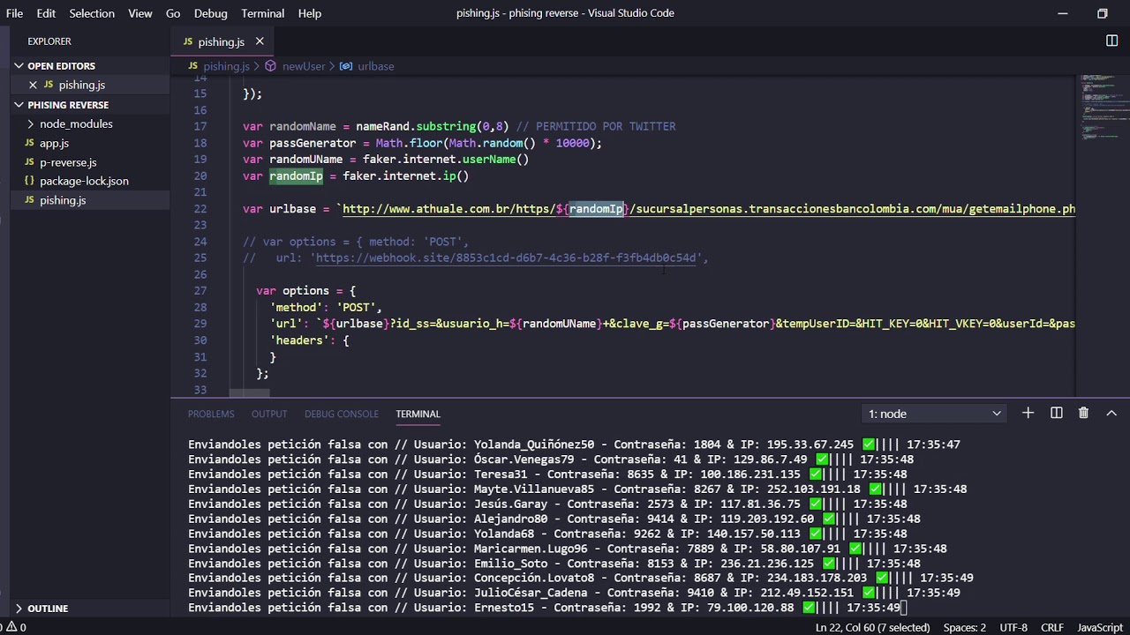This screenshot has width=1130, height=635.
Task: Click urlbase in the breadcrumb path
Action: tap(376, 66)
